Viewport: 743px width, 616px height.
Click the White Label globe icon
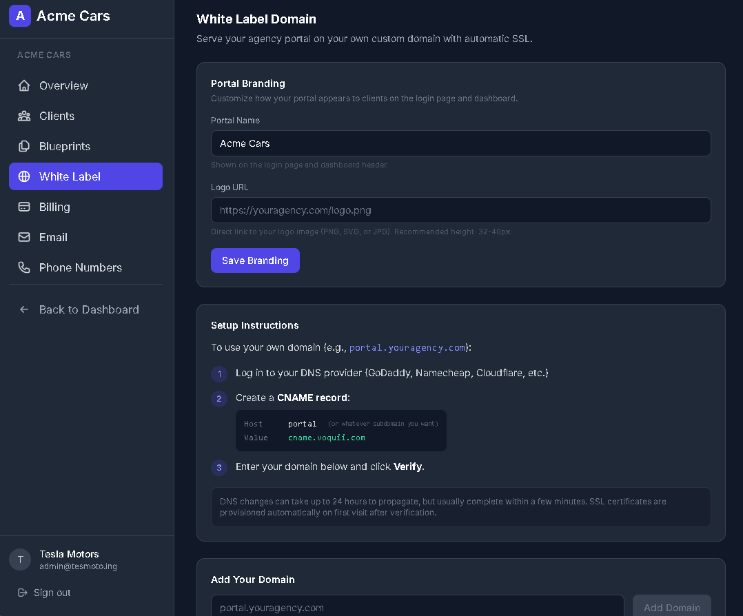24,176
